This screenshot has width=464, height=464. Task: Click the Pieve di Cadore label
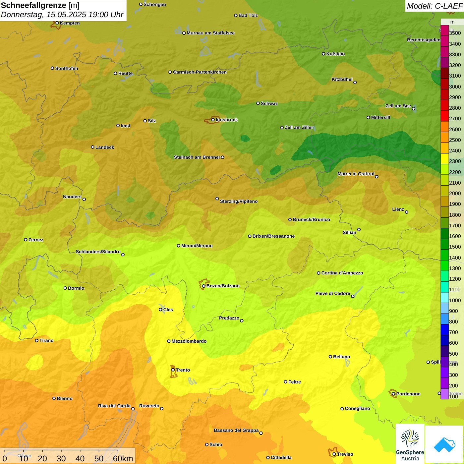coord(333,293)
